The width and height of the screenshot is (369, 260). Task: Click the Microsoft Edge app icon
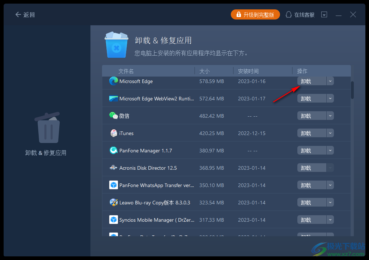point(114,81)
